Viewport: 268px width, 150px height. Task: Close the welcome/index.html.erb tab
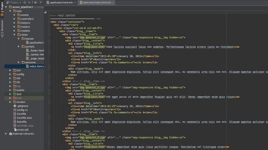coord(113,2)
